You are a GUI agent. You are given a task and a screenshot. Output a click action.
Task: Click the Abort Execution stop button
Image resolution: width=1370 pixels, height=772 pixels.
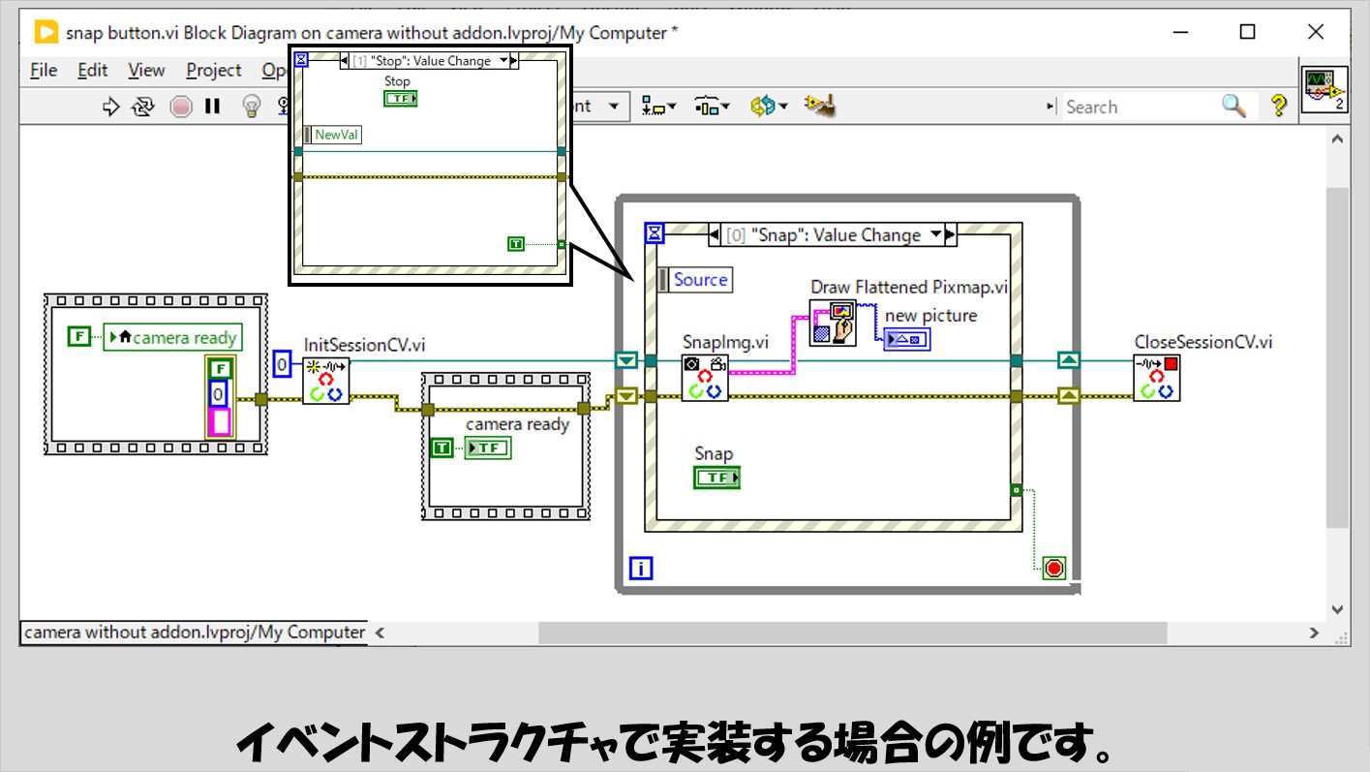click(181, 107)
